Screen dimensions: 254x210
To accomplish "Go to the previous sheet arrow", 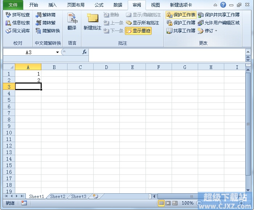I will tap(12, 196).
